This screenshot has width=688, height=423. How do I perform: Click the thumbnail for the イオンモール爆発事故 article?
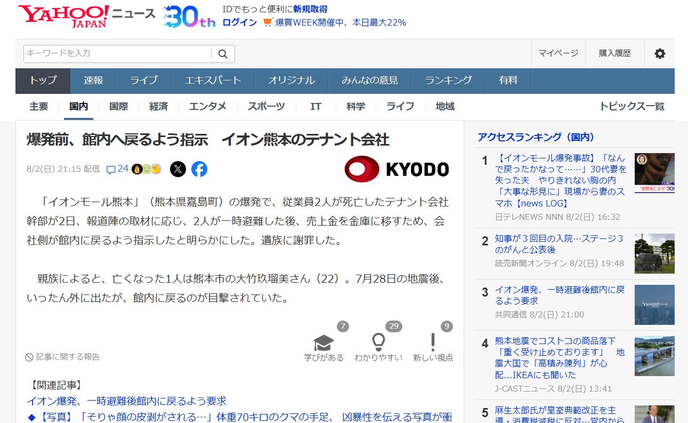point(654,173)
